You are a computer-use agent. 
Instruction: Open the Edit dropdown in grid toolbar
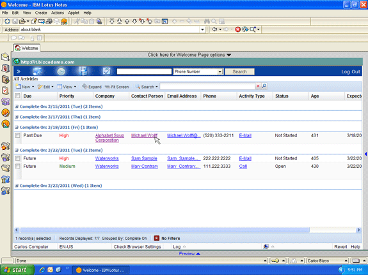tap(46, 87)
